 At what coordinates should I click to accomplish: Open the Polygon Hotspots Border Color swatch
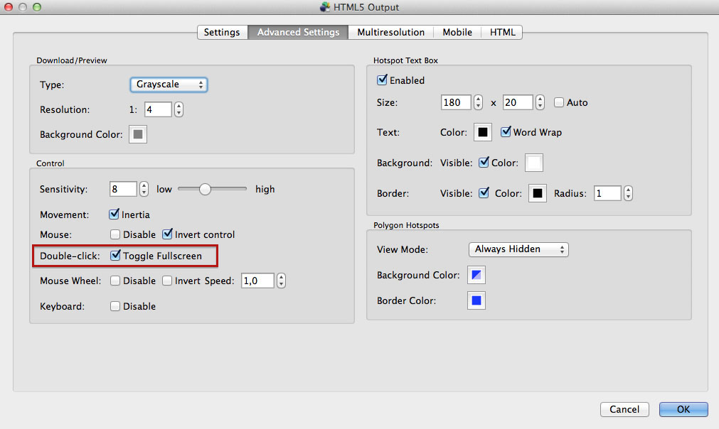(476, 301)
